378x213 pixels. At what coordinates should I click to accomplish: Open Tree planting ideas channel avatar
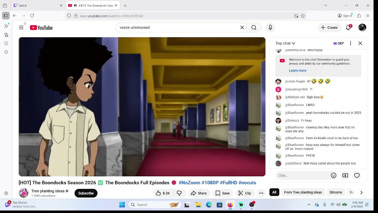point(23,193)
